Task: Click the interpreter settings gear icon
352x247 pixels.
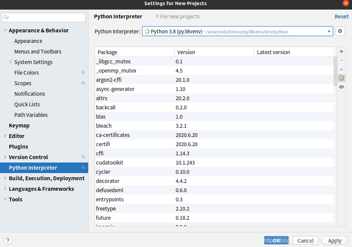Action: [x=340, y=31]
